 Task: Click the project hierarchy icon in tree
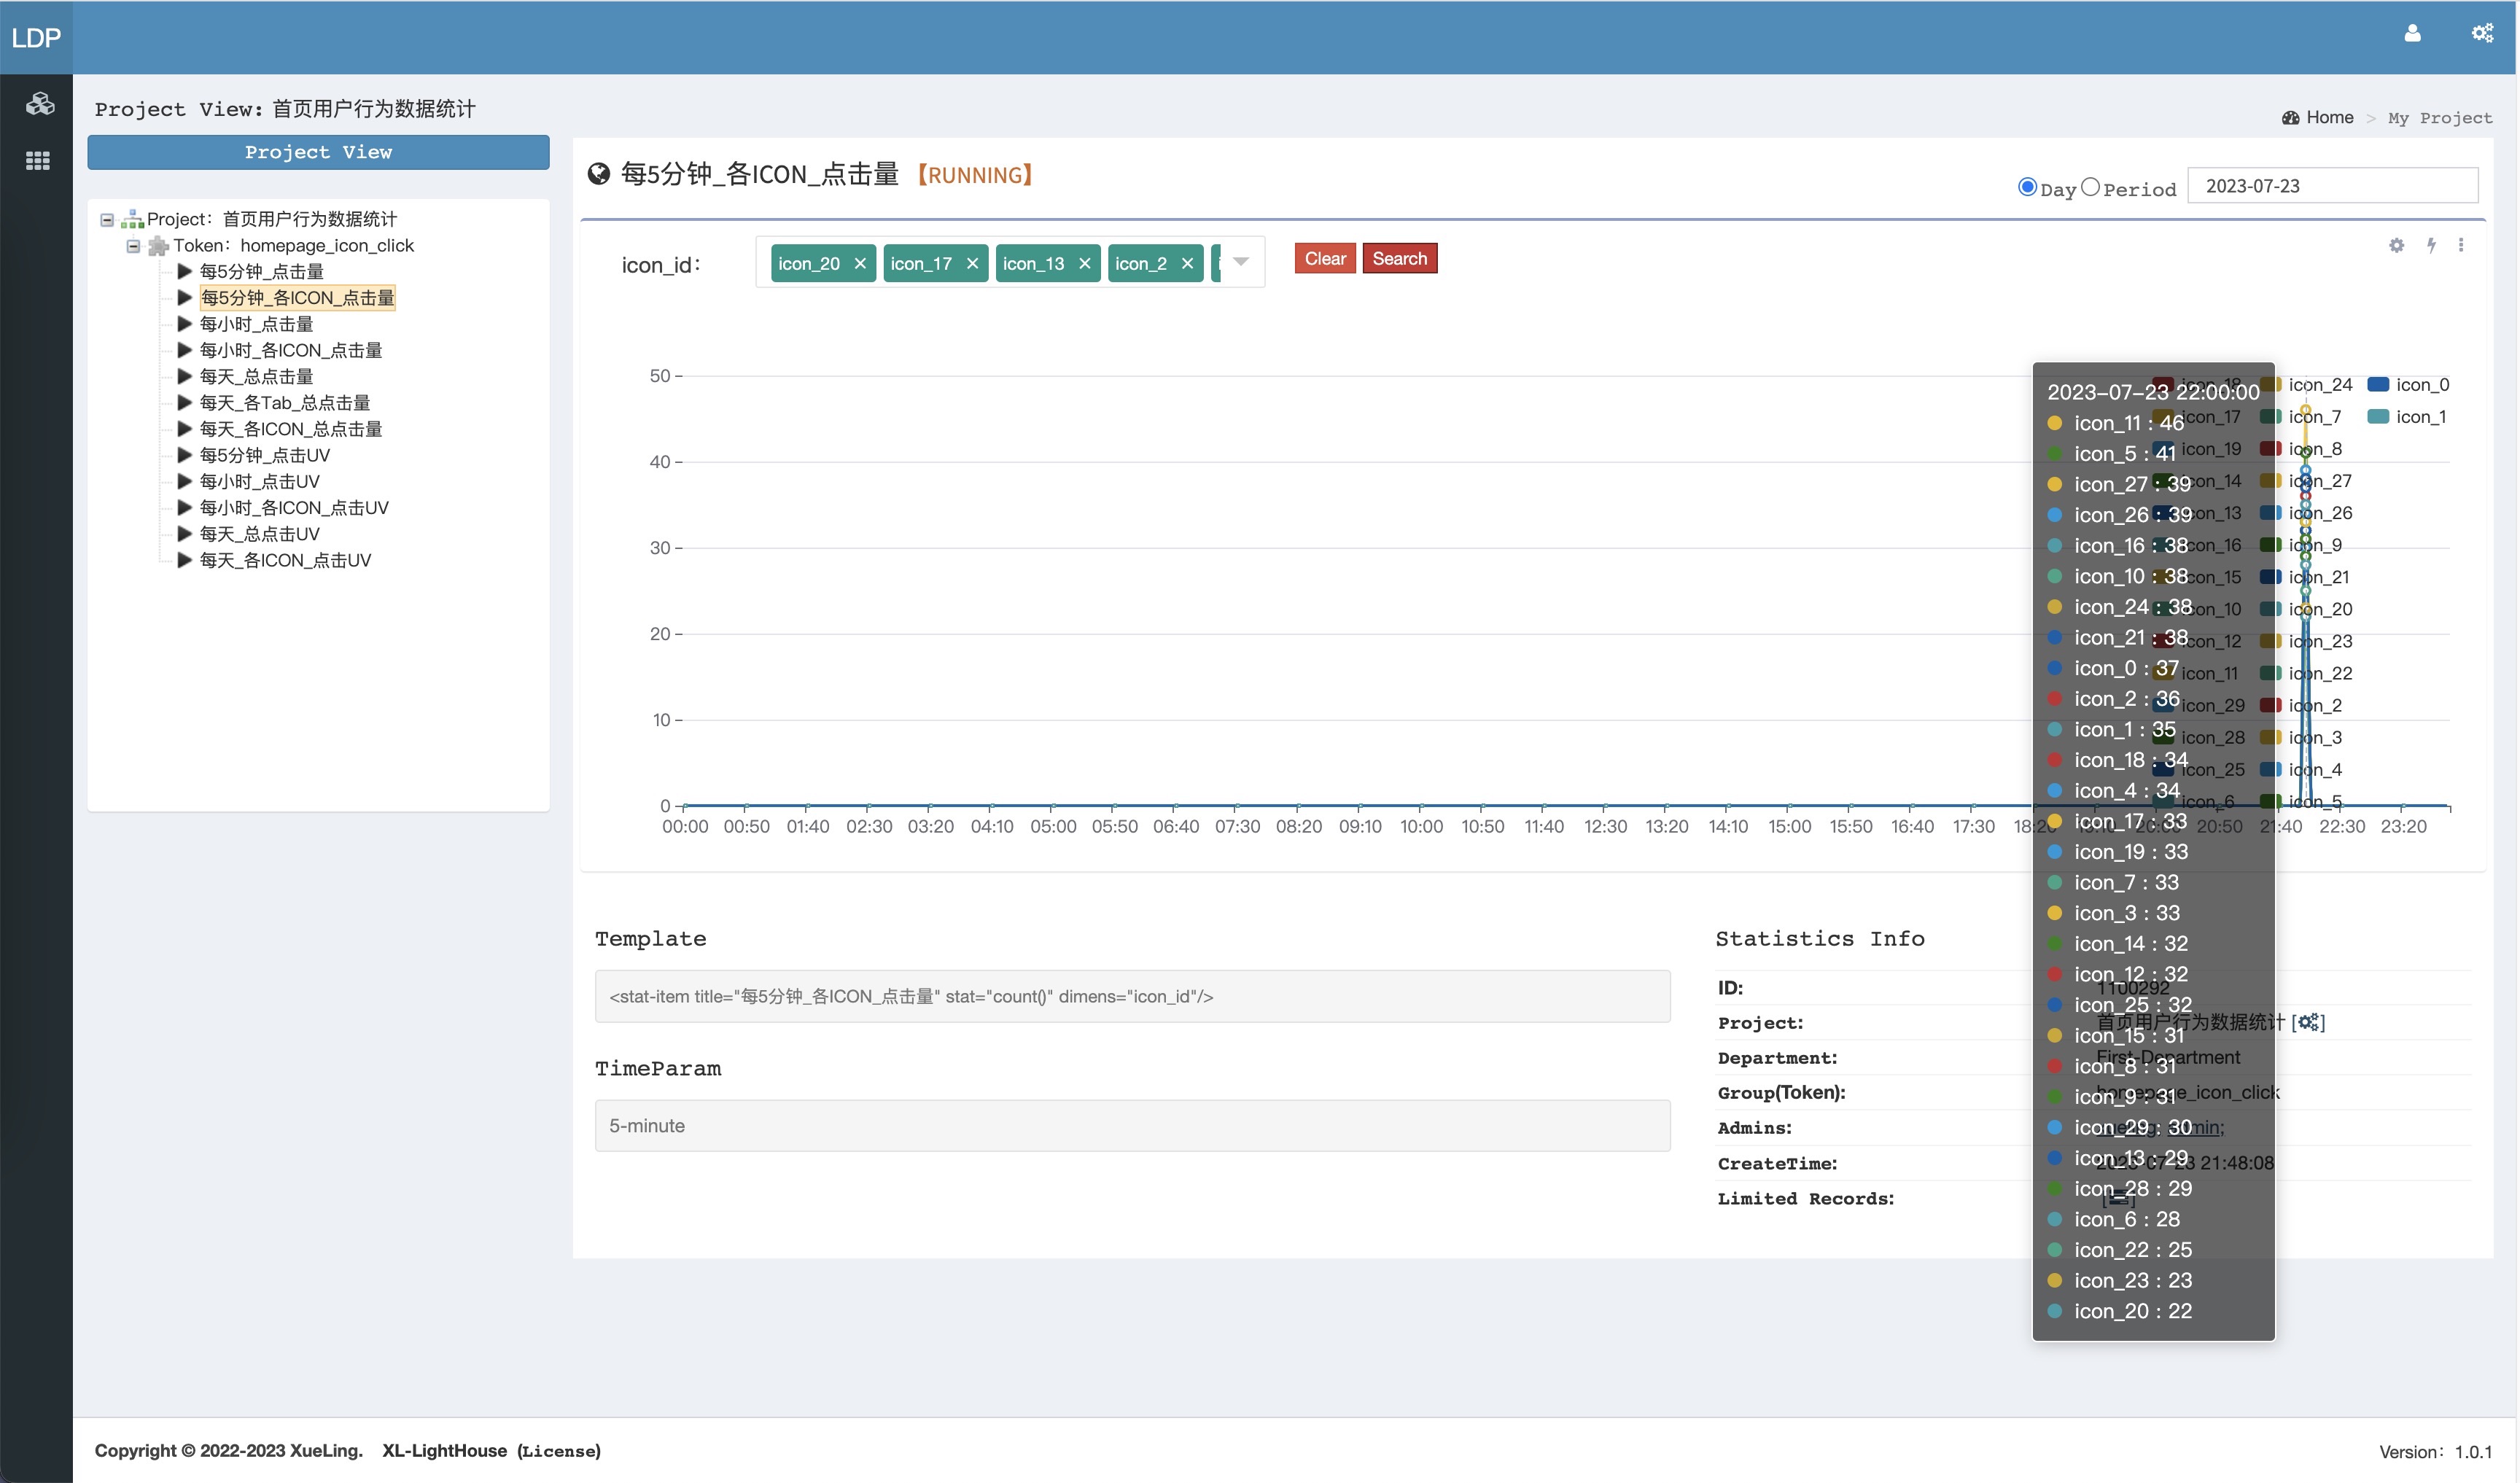pos(132,219)
